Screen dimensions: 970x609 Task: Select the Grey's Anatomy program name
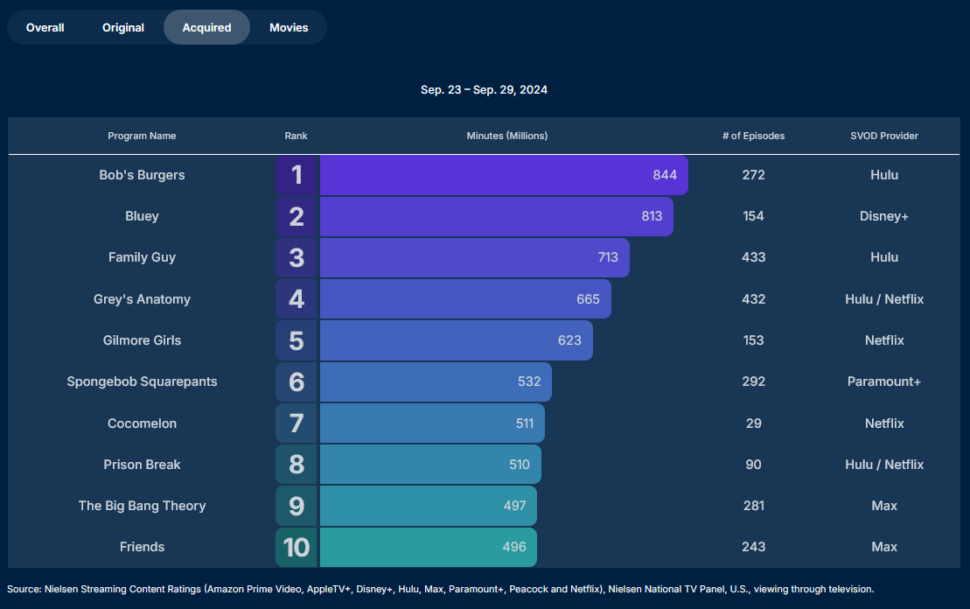point(142,299)
